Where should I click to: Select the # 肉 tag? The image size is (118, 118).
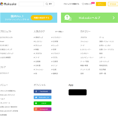point(35,74)
